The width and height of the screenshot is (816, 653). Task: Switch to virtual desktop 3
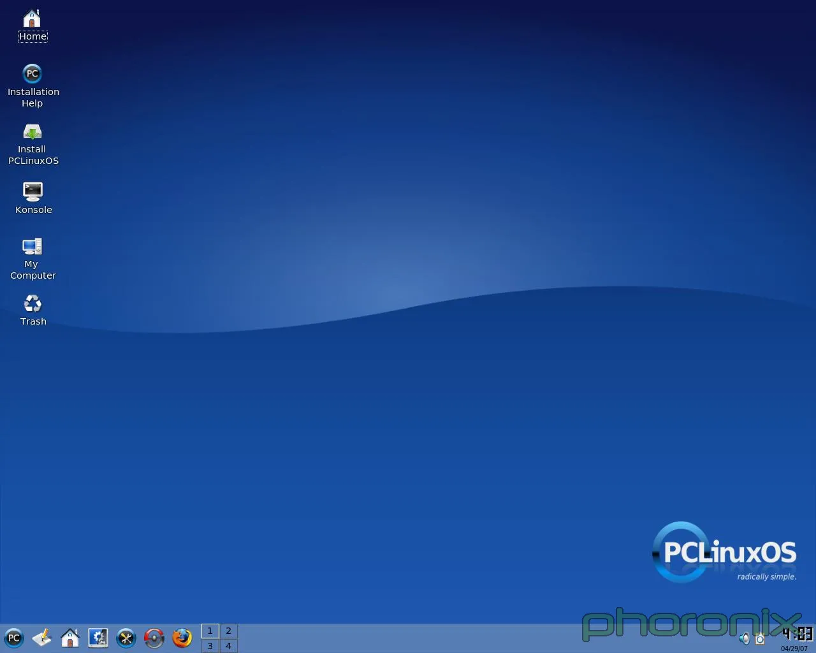click(x=210, y=645)
